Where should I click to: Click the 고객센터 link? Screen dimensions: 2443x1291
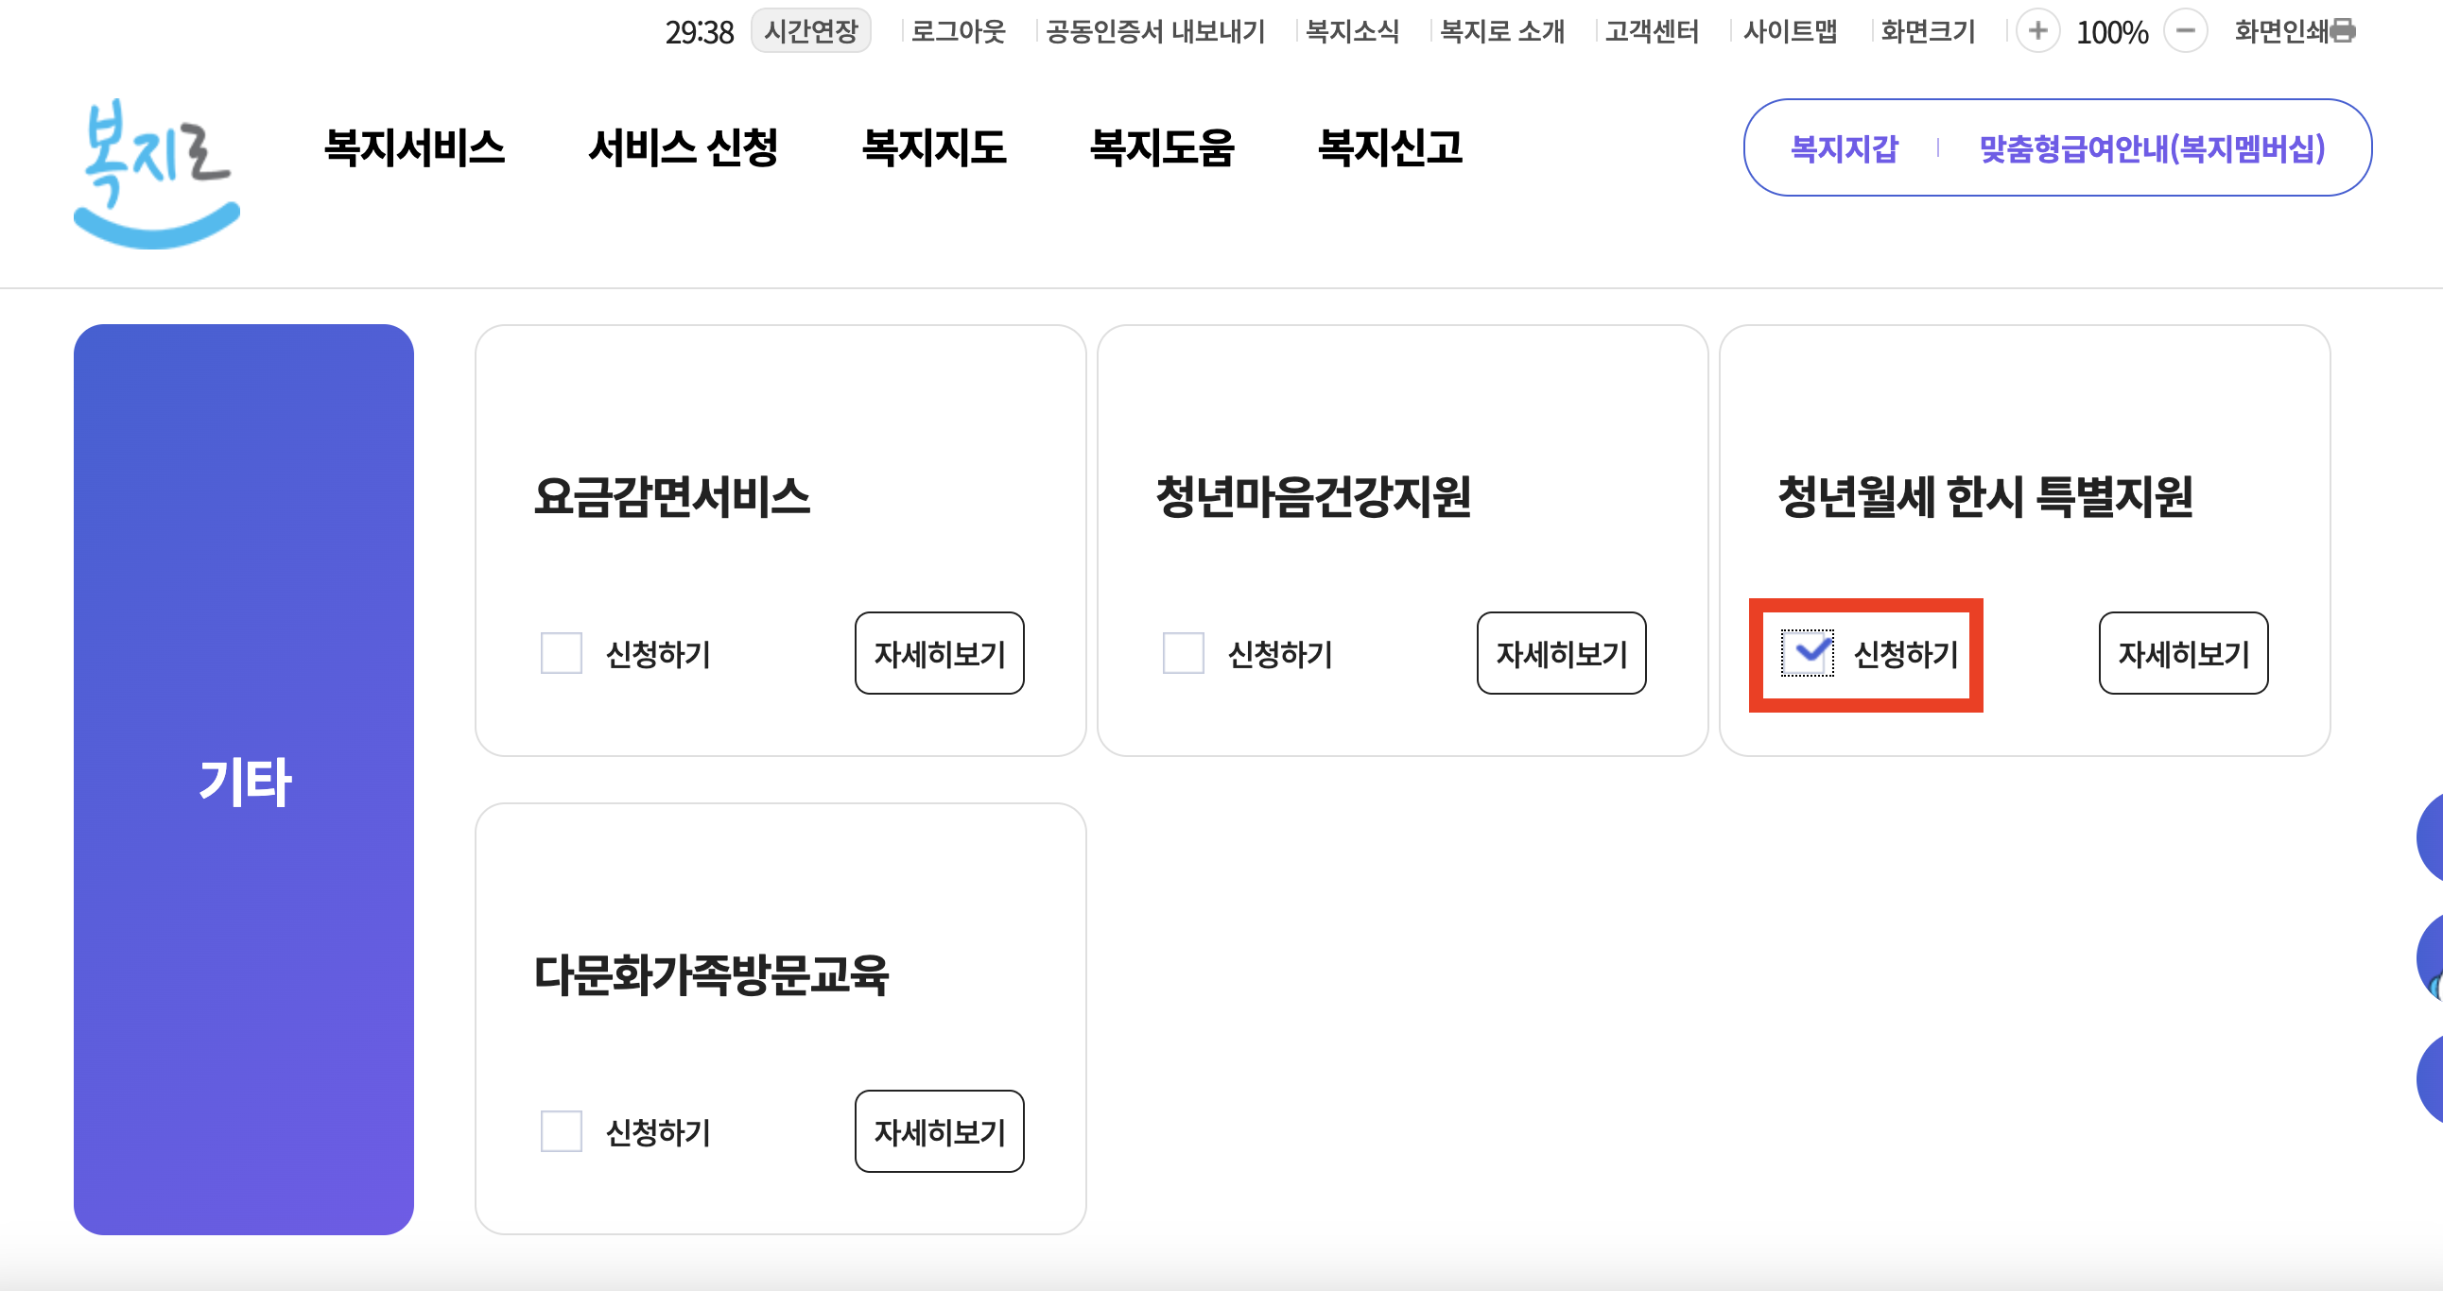click(1652, 31)
